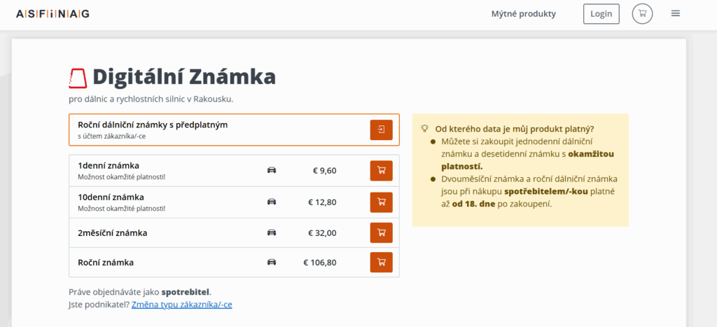Screen dimensions: 717x327
Task: Click the red vignette icon beside Digitální Známka
Action: pyautogui.click(x=78, y=78)
